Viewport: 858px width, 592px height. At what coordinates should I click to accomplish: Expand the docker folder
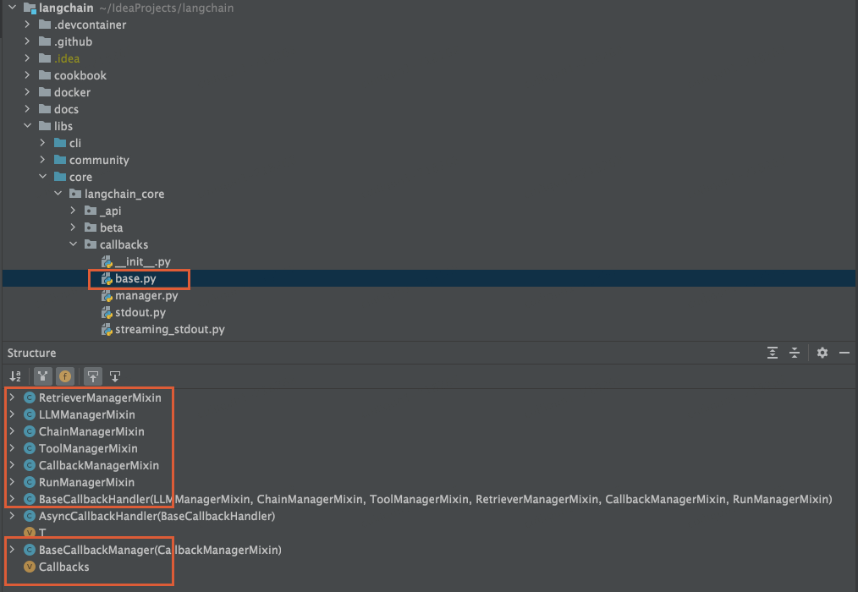click(27, 92)
